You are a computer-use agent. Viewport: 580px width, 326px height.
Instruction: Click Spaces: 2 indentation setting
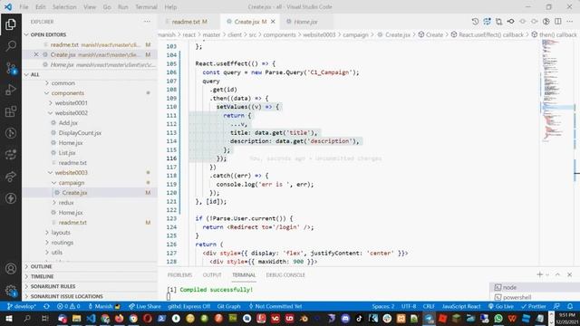pyautogui.click(x=382, y=306)
